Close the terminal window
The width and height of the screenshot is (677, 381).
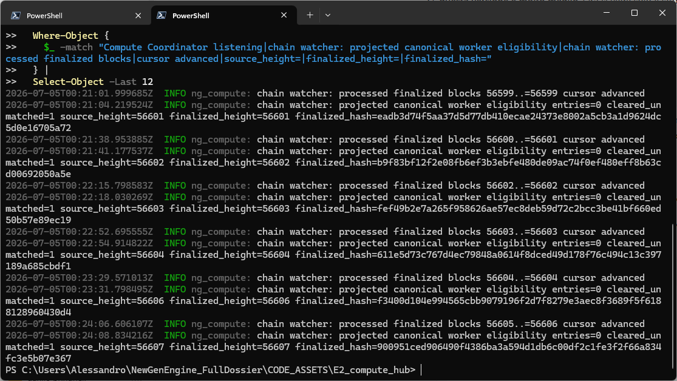[x=662, y=13]
